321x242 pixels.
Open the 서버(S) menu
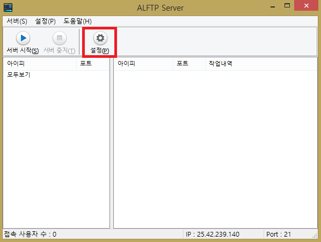coord(17,21)
